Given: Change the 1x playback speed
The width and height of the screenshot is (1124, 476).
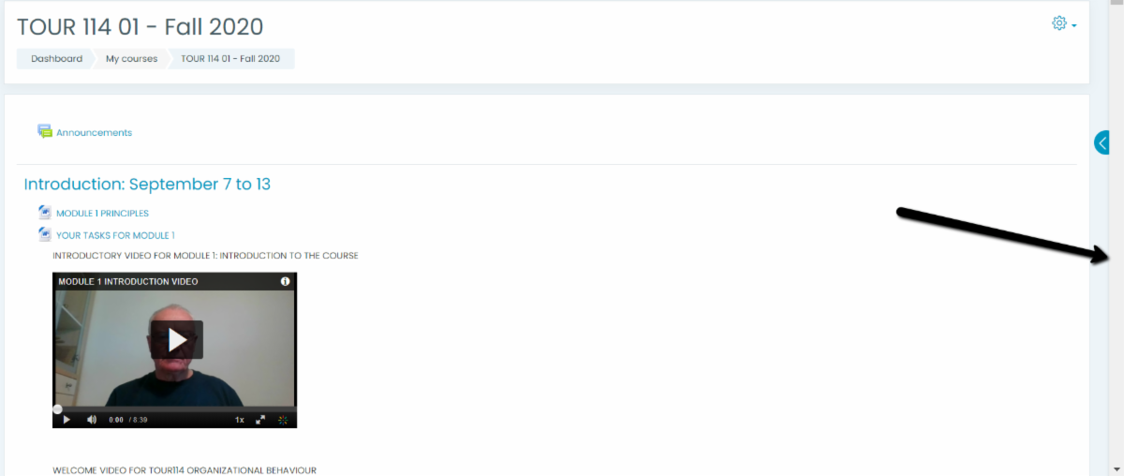Looking at the screenshot, I should point(240,420).
